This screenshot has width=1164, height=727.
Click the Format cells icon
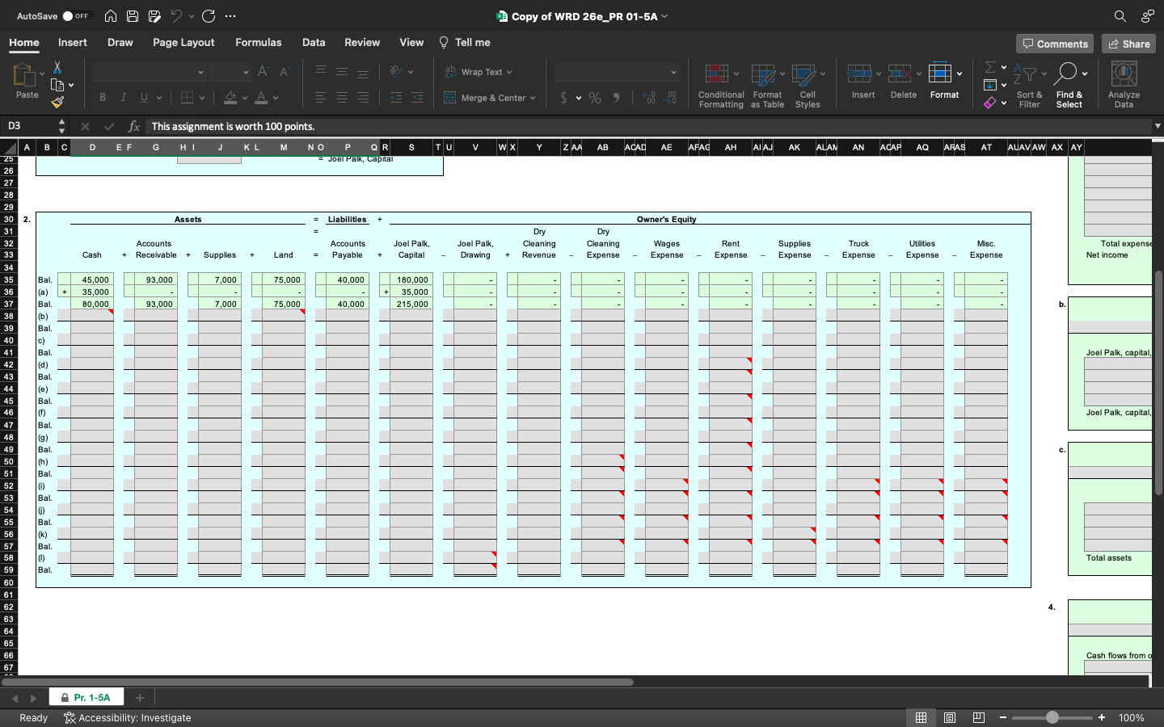(940, 74)
